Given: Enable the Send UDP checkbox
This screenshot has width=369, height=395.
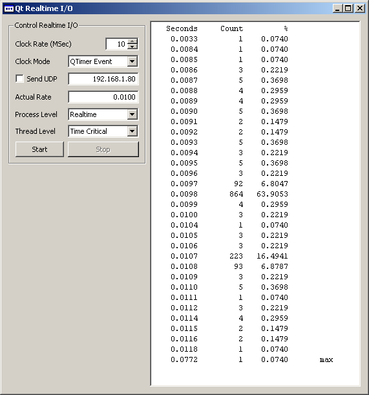Looking at the screenshot, I should [19, 79].
